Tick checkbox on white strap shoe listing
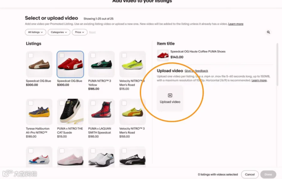282x179 pixels. pos(93,151)
